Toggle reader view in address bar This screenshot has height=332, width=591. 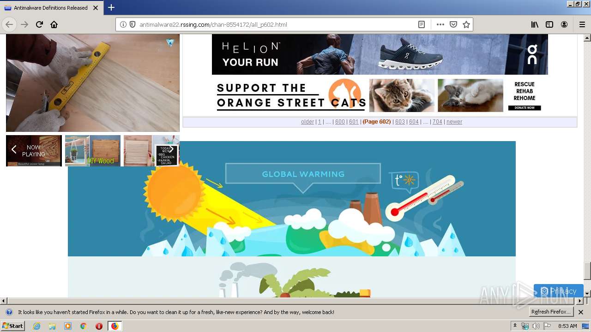(x=422, y=24)
